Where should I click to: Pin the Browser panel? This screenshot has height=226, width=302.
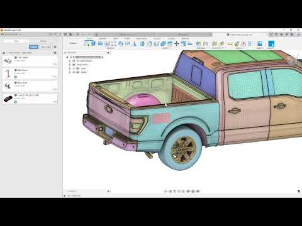108,53
